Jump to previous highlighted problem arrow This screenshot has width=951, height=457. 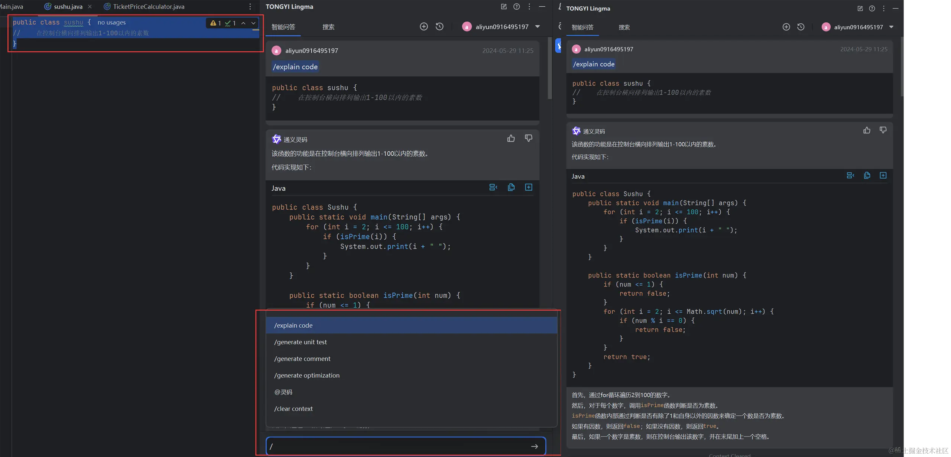pos(243,23)
